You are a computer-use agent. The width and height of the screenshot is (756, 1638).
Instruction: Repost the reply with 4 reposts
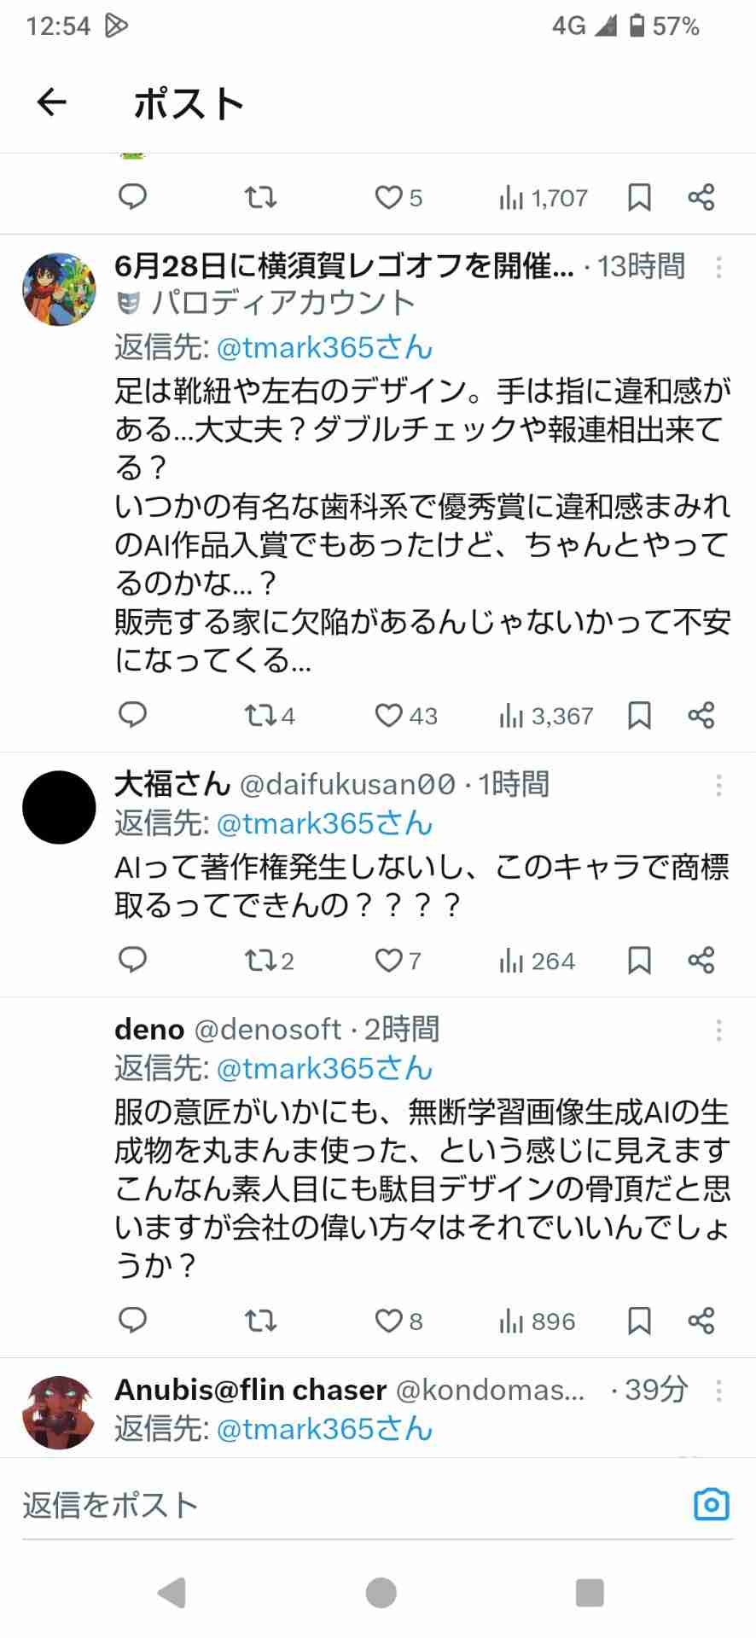260,715
